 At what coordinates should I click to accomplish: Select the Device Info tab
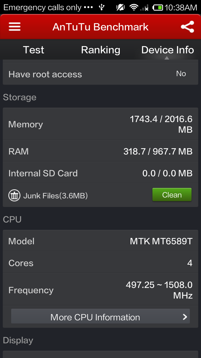tap(167, 50)
